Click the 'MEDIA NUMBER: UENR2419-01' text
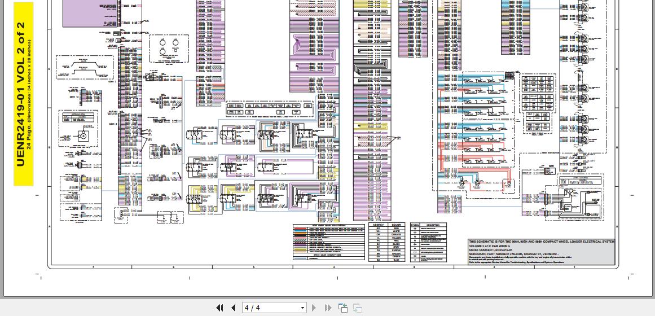This screenshot has height=316, width=655. [x=489, y=250]
